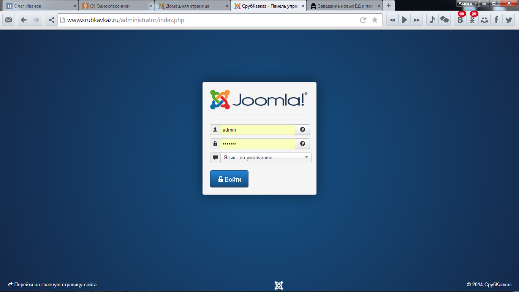Bookmark the page with the star icon
Viewport: 519px width, 292px height.
pyautogui.click(x=375, y=20)
